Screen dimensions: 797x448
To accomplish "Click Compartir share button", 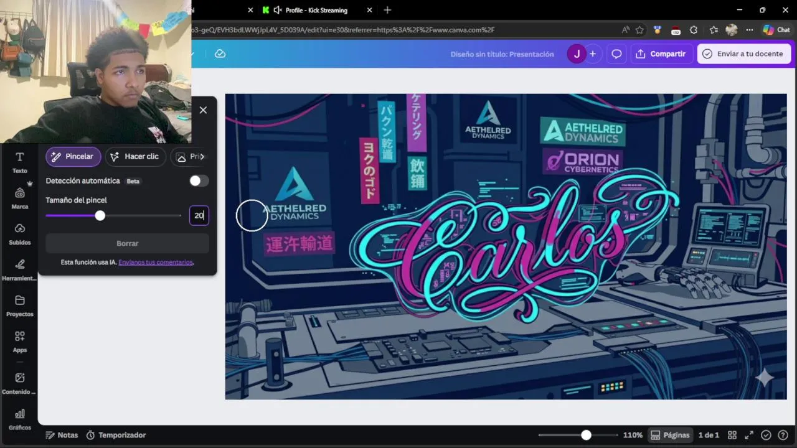I will coord(660,54).
